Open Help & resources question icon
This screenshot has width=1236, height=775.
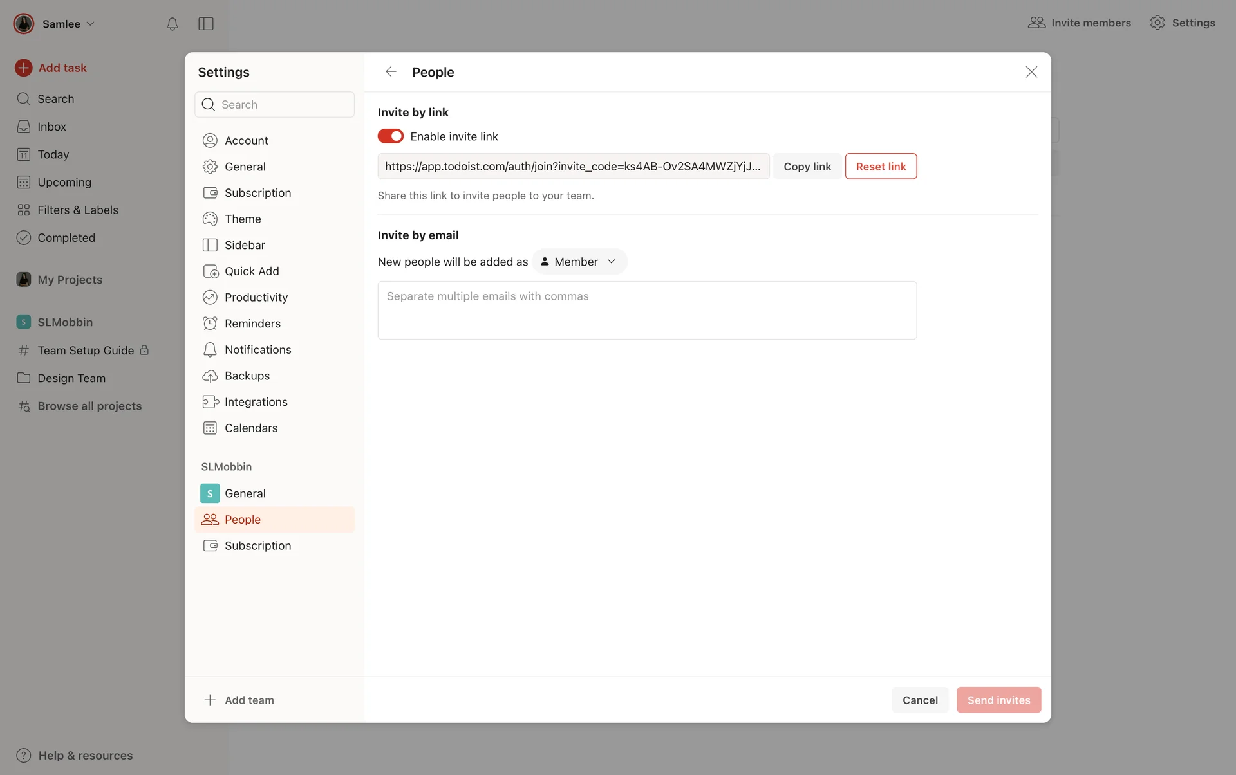[24, 755]
